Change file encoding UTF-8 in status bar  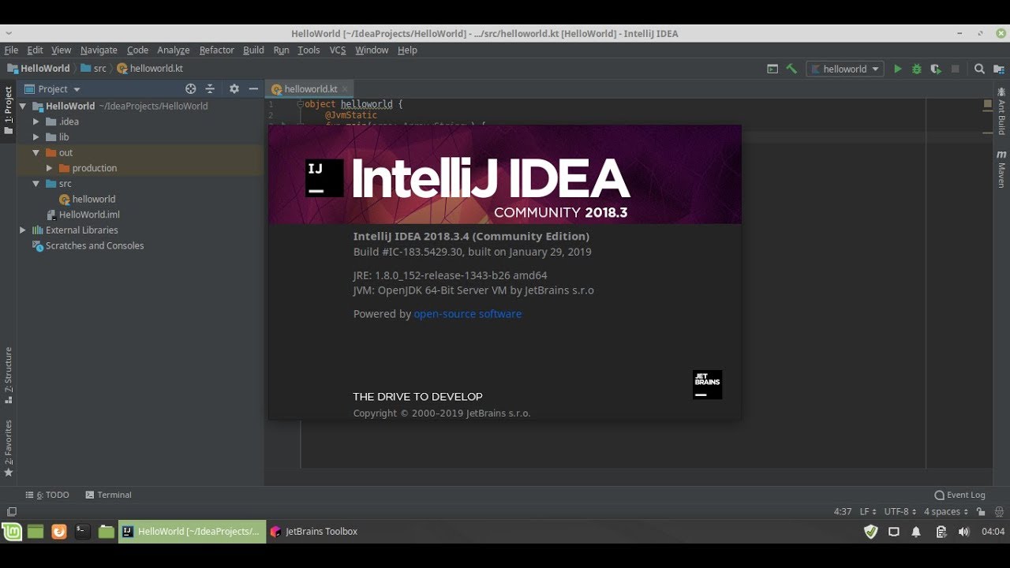tap(900, 511)
